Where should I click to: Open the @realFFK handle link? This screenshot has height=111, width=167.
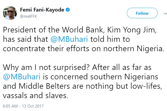tap(29, 16)
